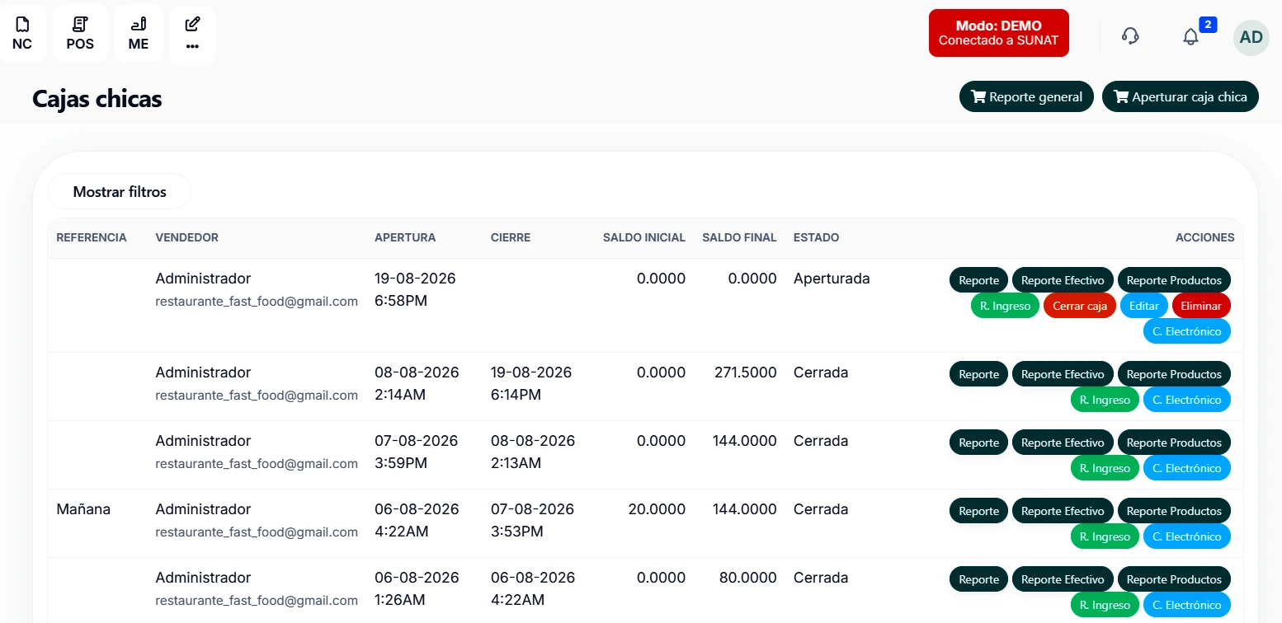Click R. Ingreso for caja opened 08-08-2026

pyautogui.click(x=1105, y=400)
